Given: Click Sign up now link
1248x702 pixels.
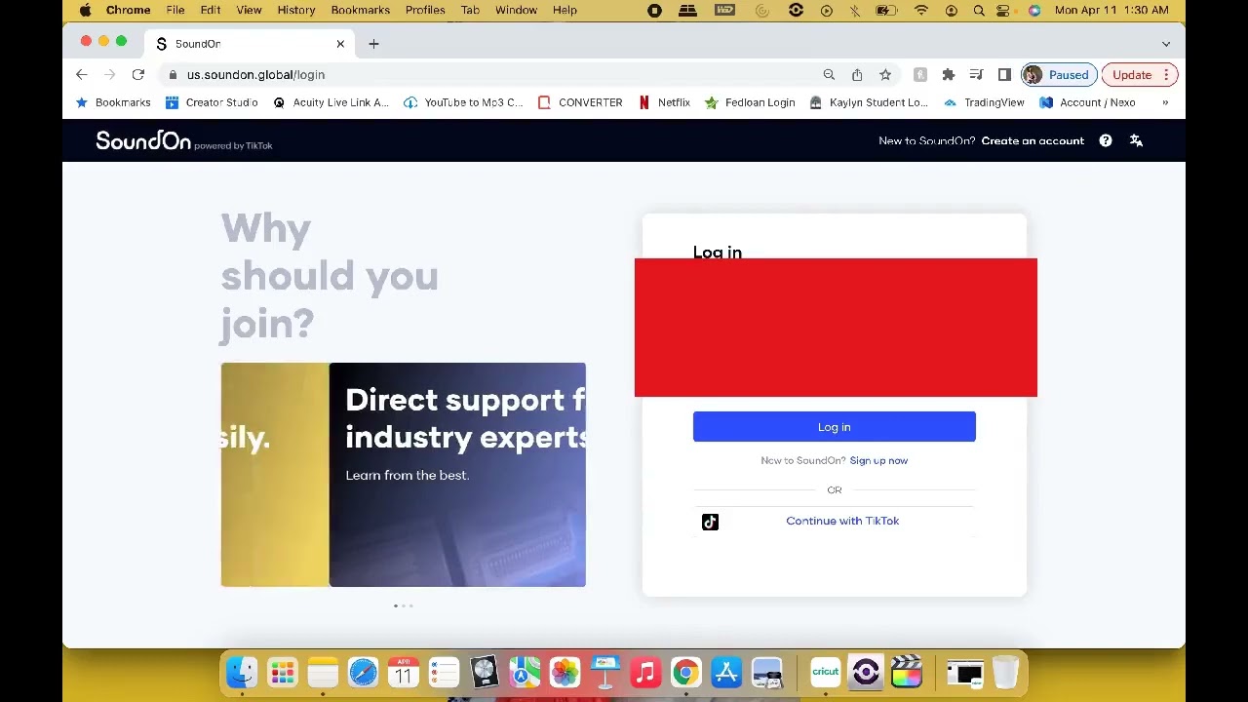Looking at the screenshot, I should tap(878, 460).
